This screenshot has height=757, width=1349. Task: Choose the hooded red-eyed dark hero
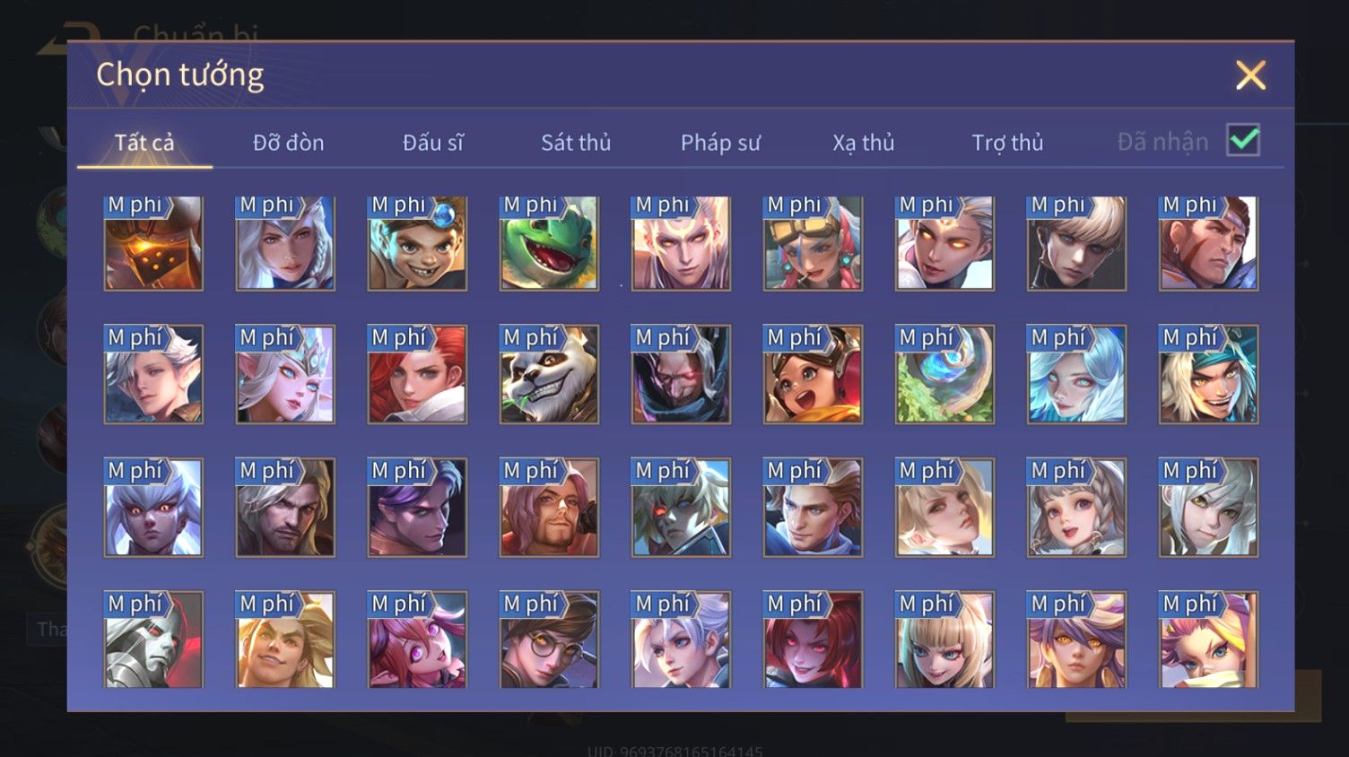click(681, 375)
